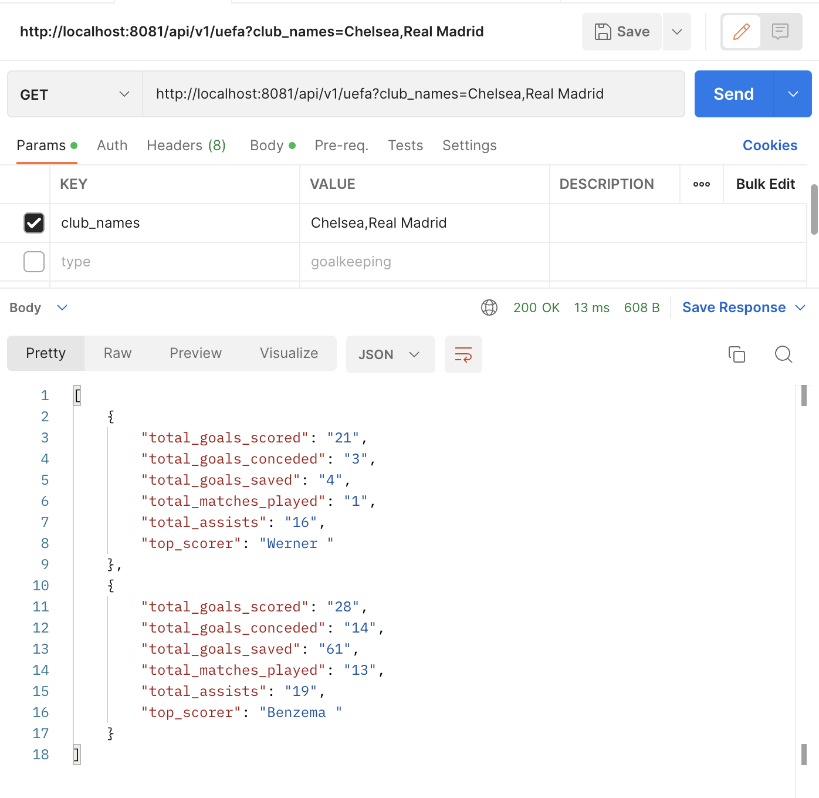Click Bulk Edit for parameters
The image size is (819, 798).
[x=765, y=184]
